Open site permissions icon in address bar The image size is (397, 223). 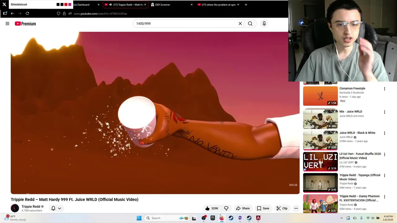tap(70, 14)
